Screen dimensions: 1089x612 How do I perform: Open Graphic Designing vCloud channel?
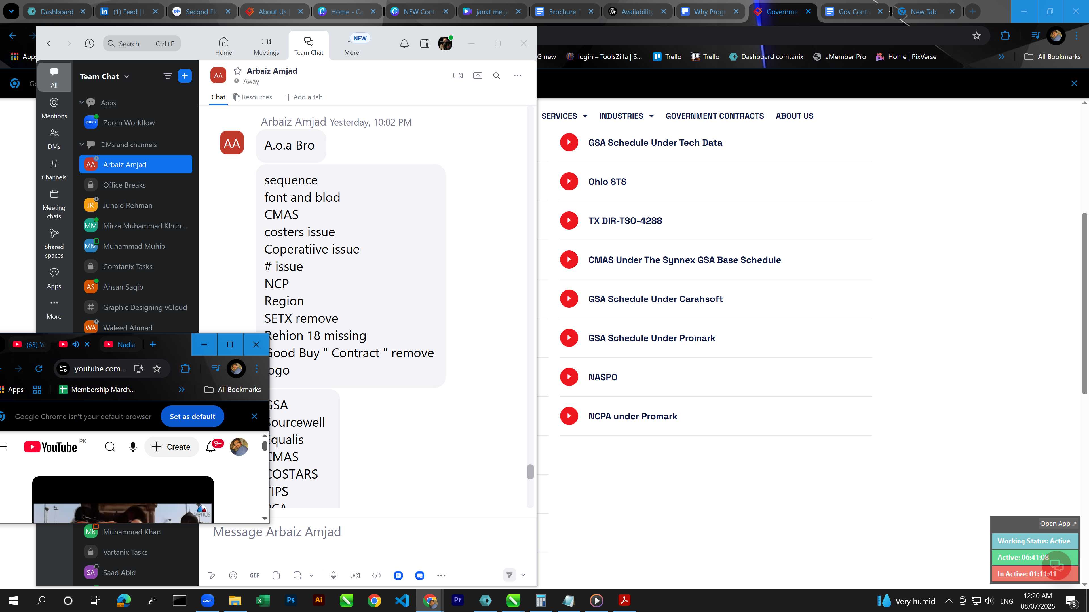[x=136, y=307]
